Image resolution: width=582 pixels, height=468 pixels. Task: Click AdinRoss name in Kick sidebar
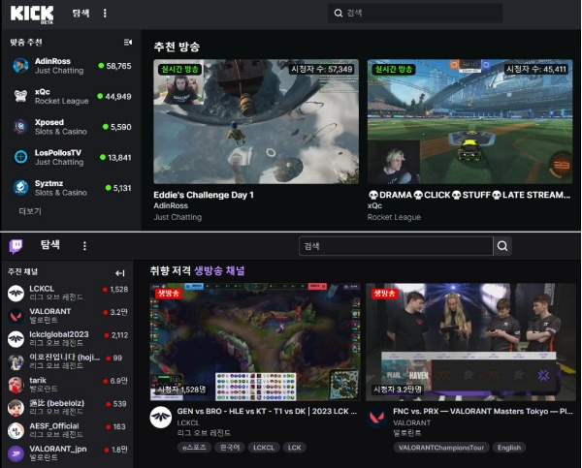[x=52, y=61]
